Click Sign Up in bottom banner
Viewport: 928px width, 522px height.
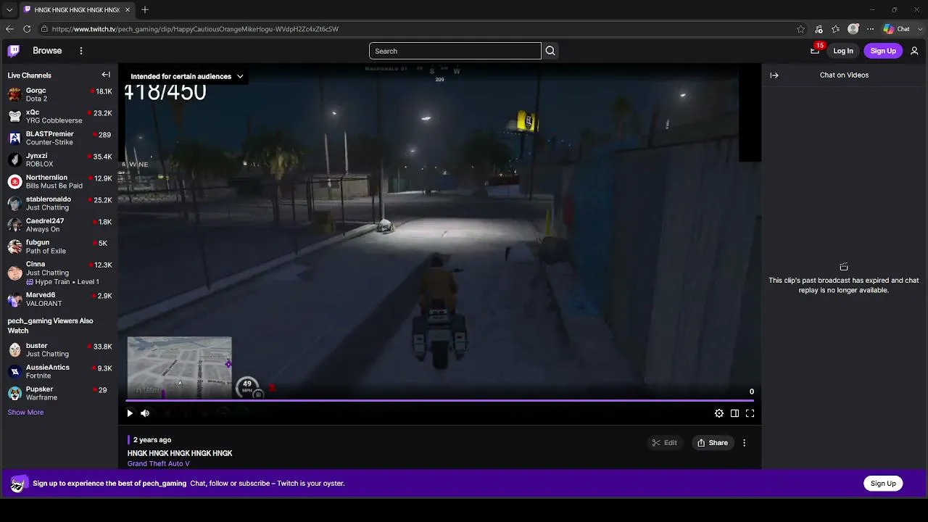coord(883,484)
